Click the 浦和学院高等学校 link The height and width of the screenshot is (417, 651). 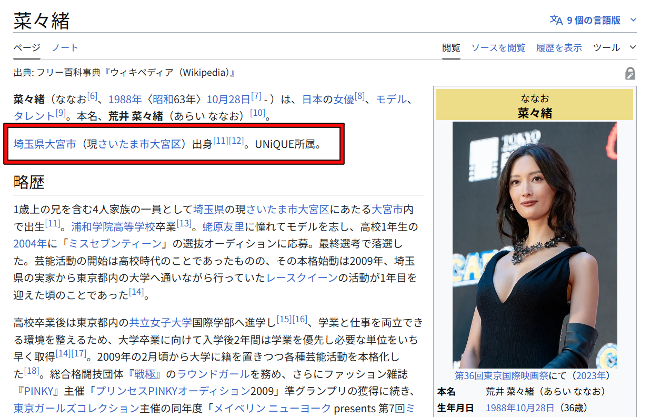click(113, 227)
